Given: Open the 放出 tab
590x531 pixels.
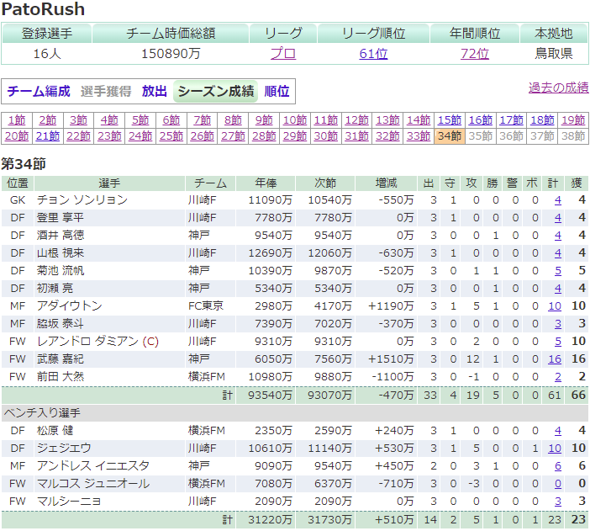Looking at the screenshot, I should [x=155, y=91].
